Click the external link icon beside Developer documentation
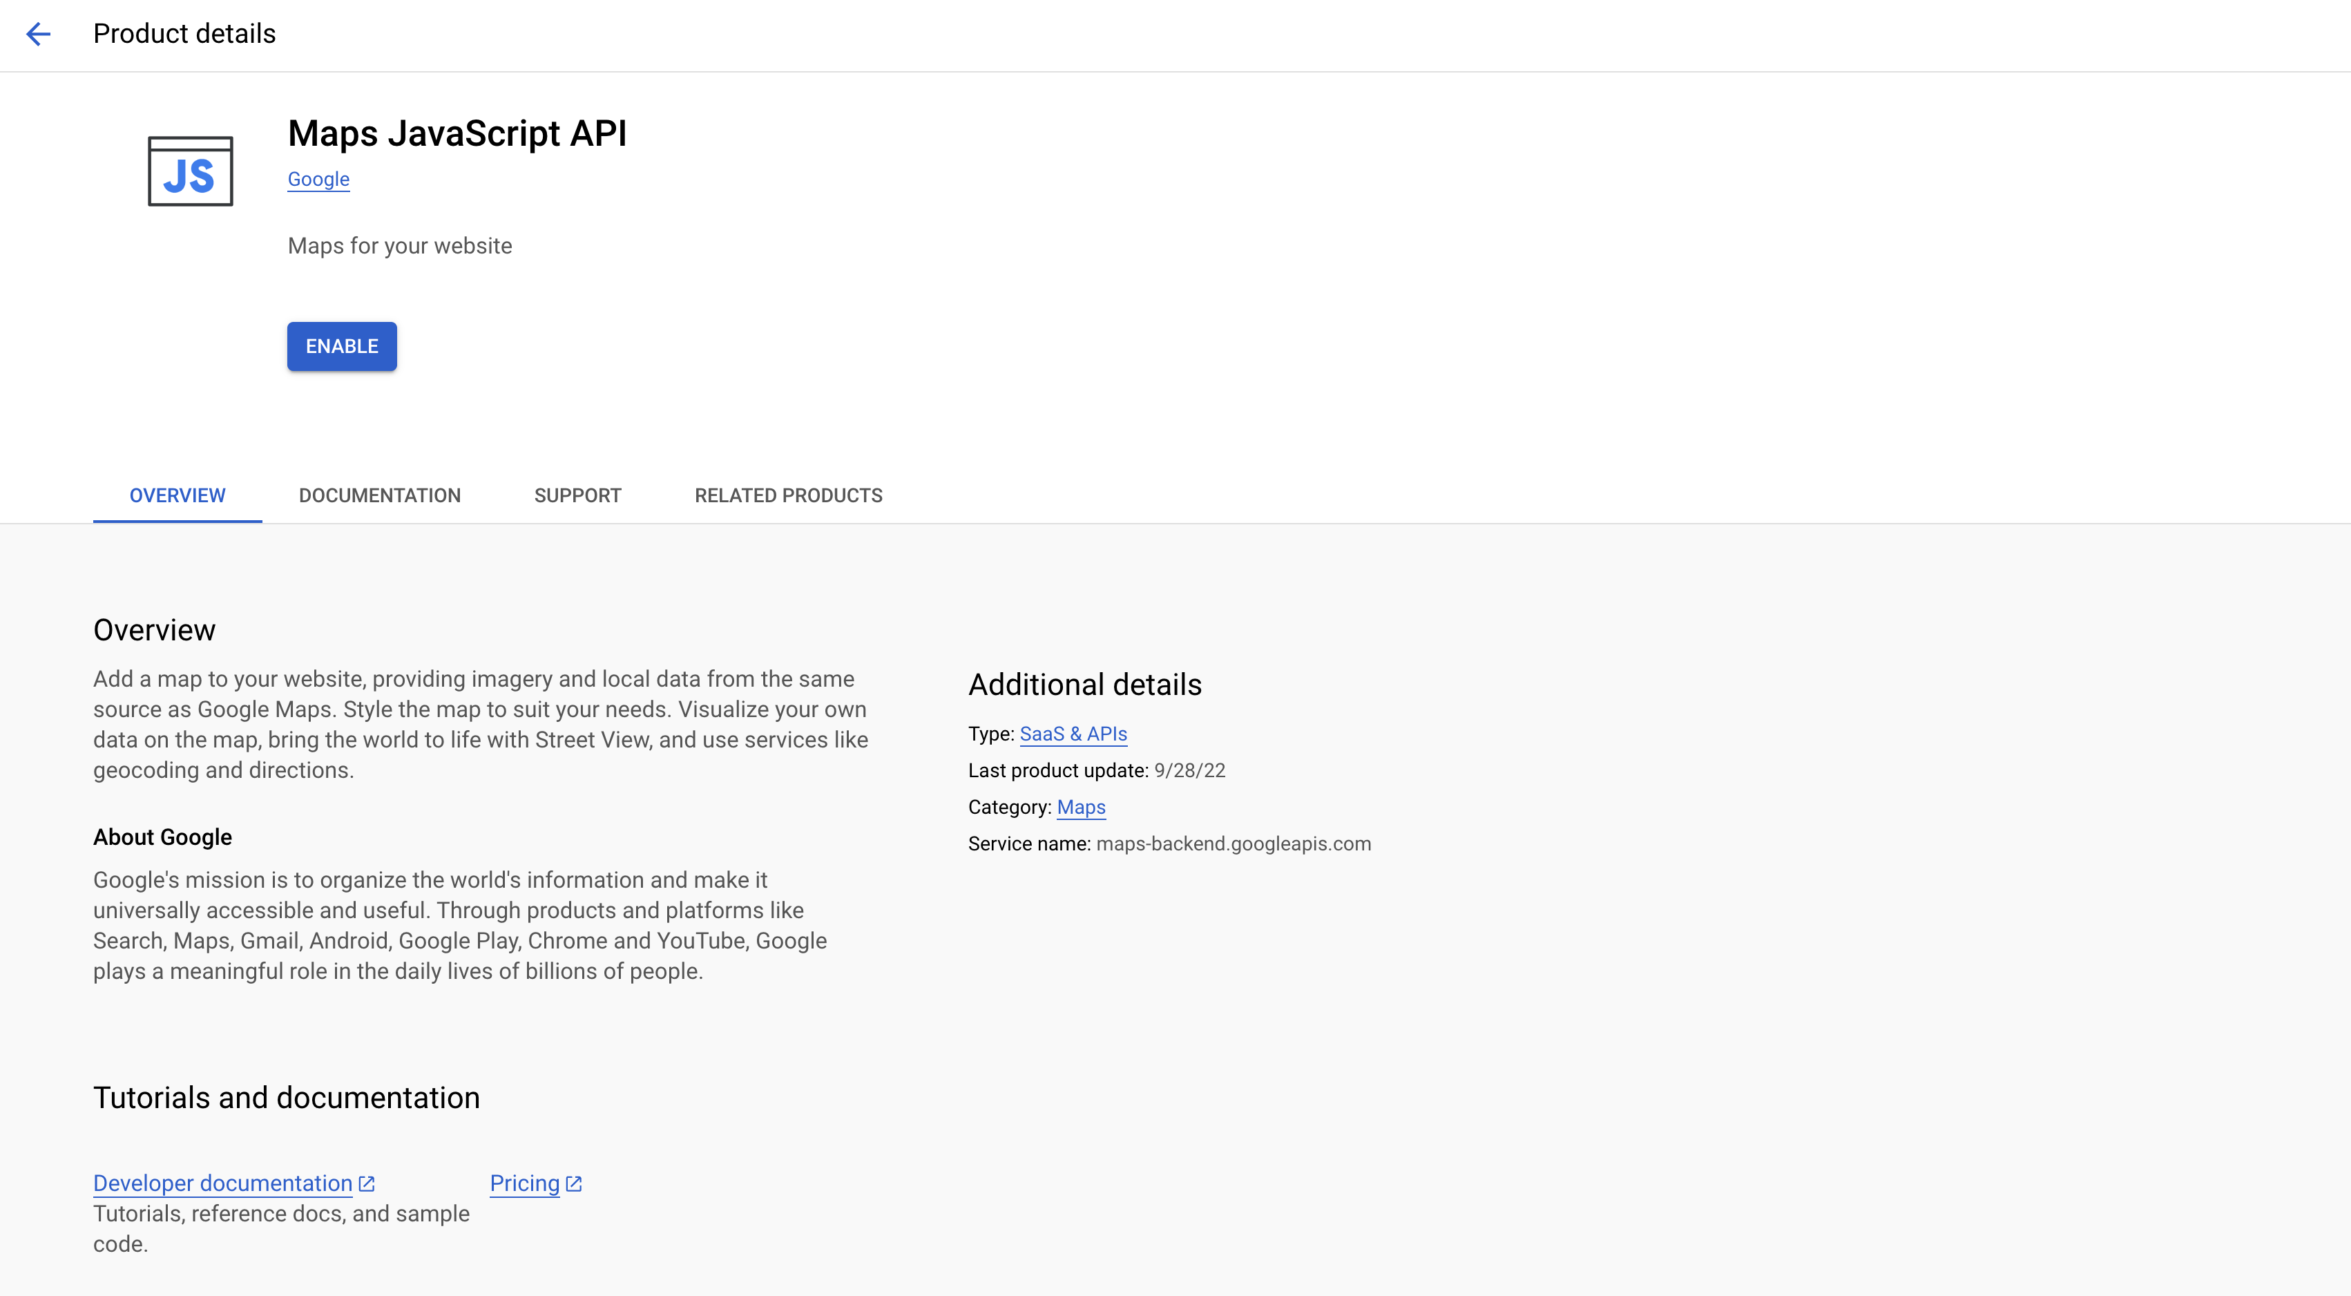 coord(367,1184)
